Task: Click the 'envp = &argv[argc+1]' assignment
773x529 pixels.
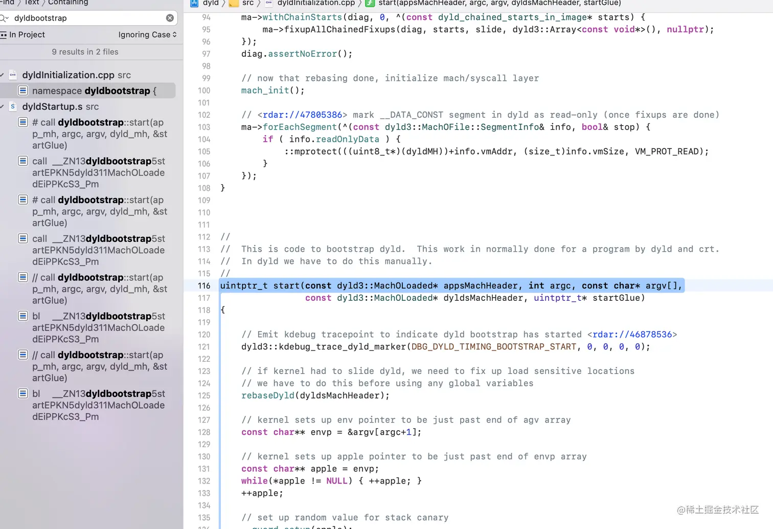Action: 366,432
